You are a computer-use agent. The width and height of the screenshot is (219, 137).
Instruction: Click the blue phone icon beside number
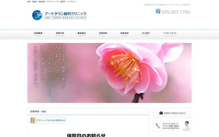pyautogui.click(x=158, y=11)
